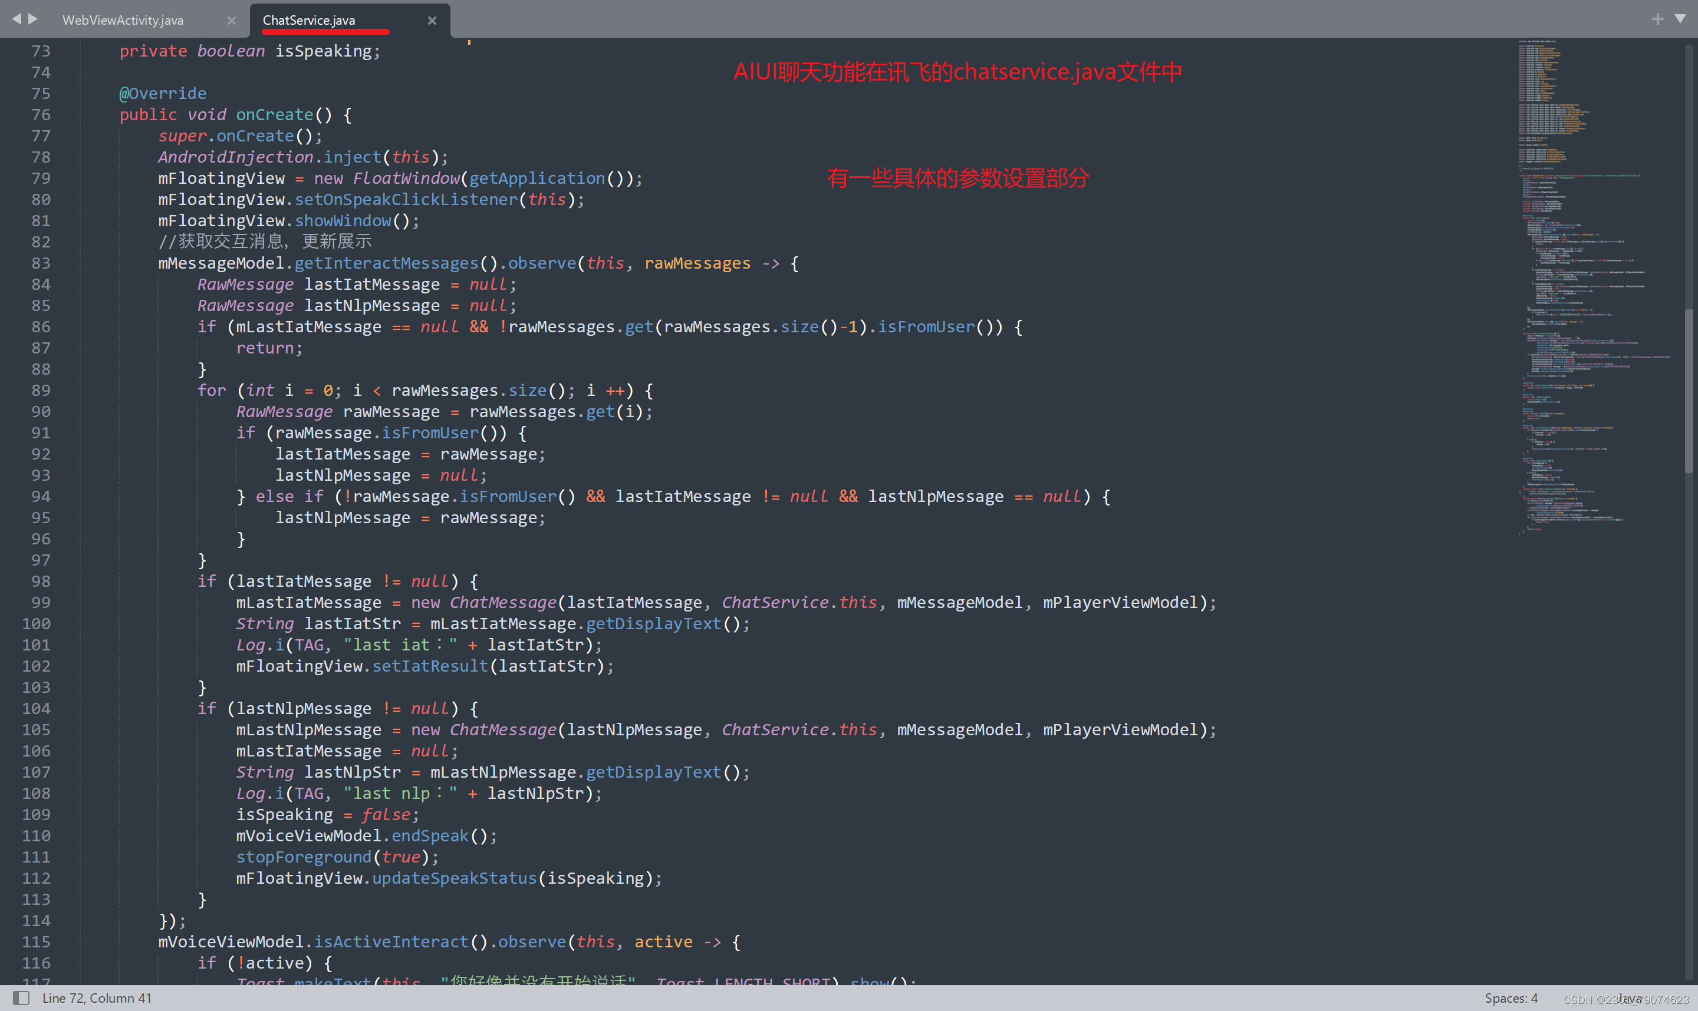Image resolution: width=1698 pixels, height=1011 pixels.
Task: Click the @Override annotation
Action: click(x=162, y=93)
